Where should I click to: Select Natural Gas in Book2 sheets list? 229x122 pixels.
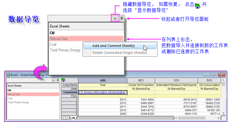pos(33,94)
